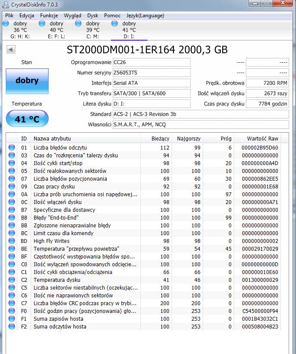Open the Dysk menu
The width and height of the screenshot is (296, 354).
pyautogui.click(x=92, y=16)
